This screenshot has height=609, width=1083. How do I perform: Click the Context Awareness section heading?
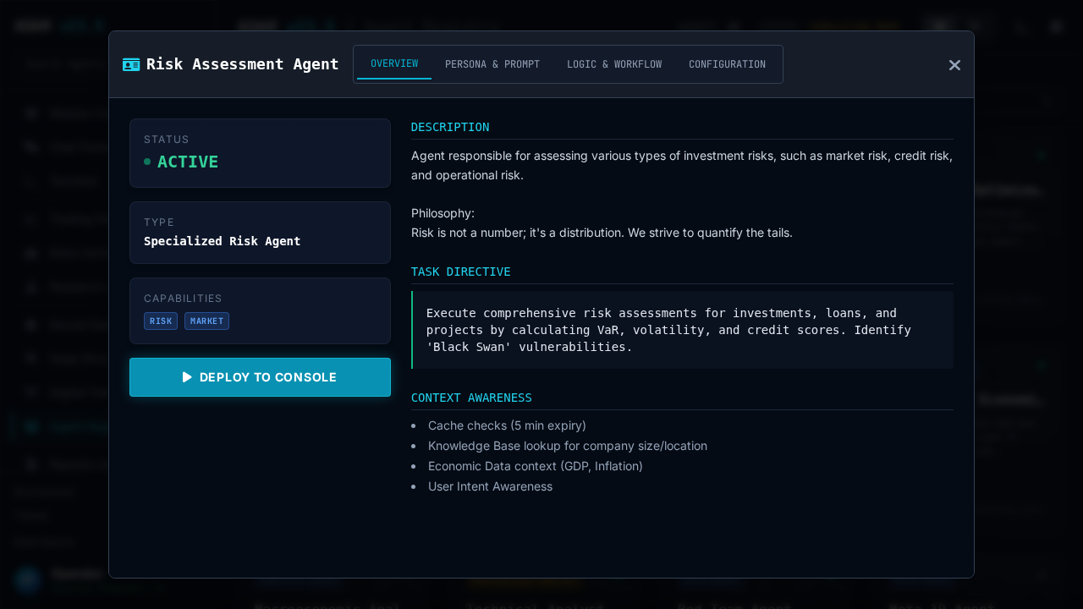pos(471,398)
